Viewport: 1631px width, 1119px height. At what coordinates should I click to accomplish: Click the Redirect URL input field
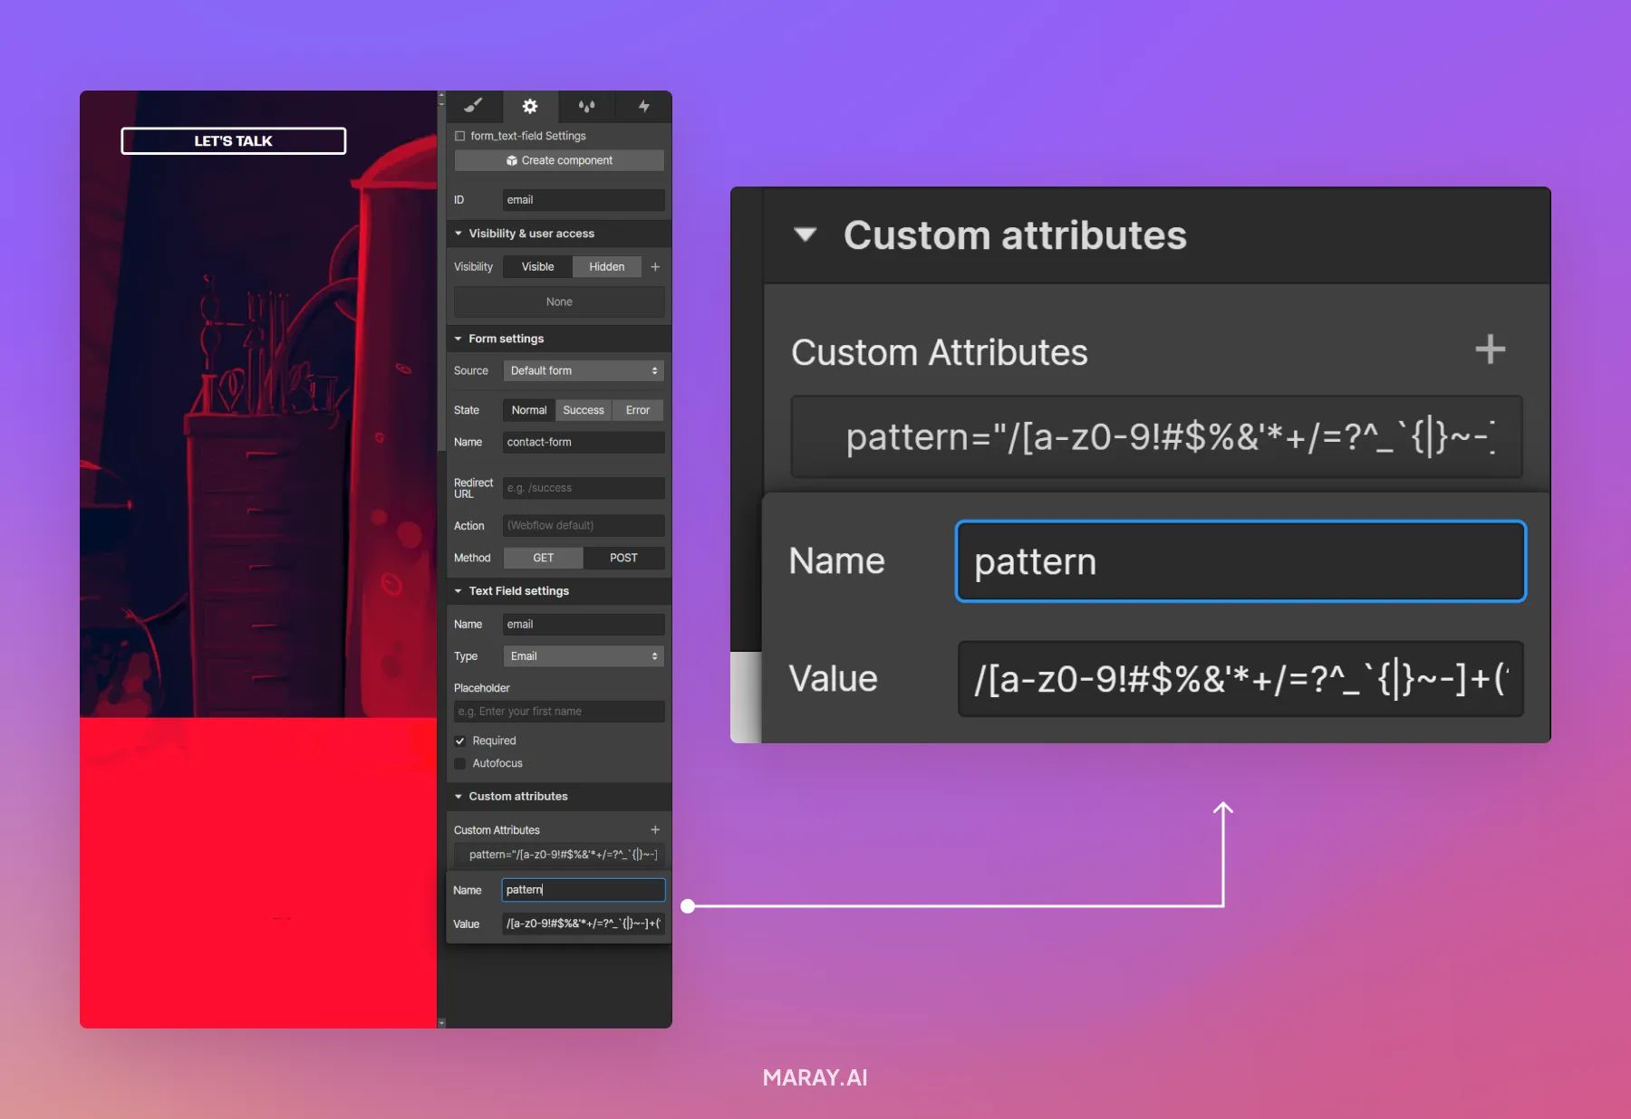tap(584, 487)
